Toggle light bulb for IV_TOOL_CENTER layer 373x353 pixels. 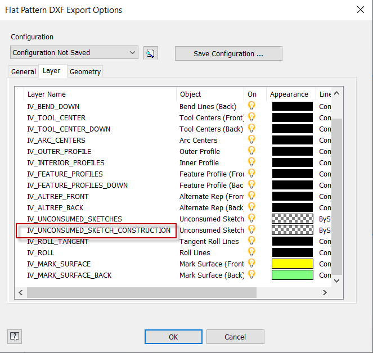click(x=251, y=117)
